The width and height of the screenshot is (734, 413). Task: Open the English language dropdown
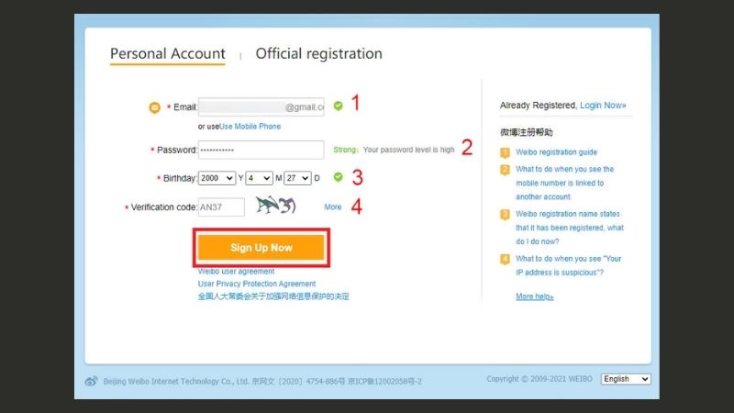click(626, 379)
